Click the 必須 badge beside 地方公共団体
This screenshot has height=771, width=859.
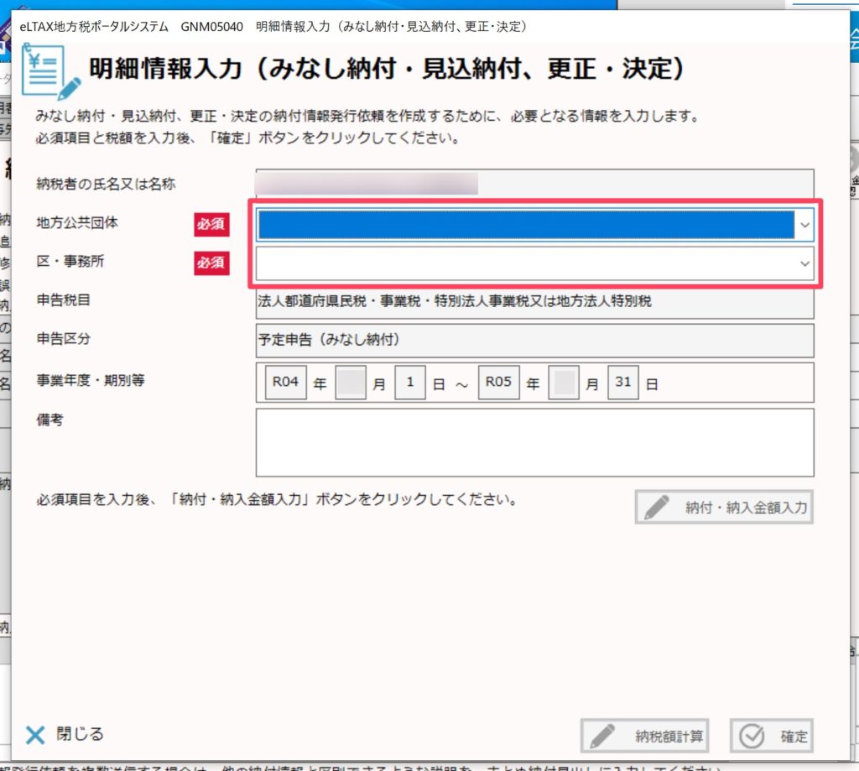212,225
